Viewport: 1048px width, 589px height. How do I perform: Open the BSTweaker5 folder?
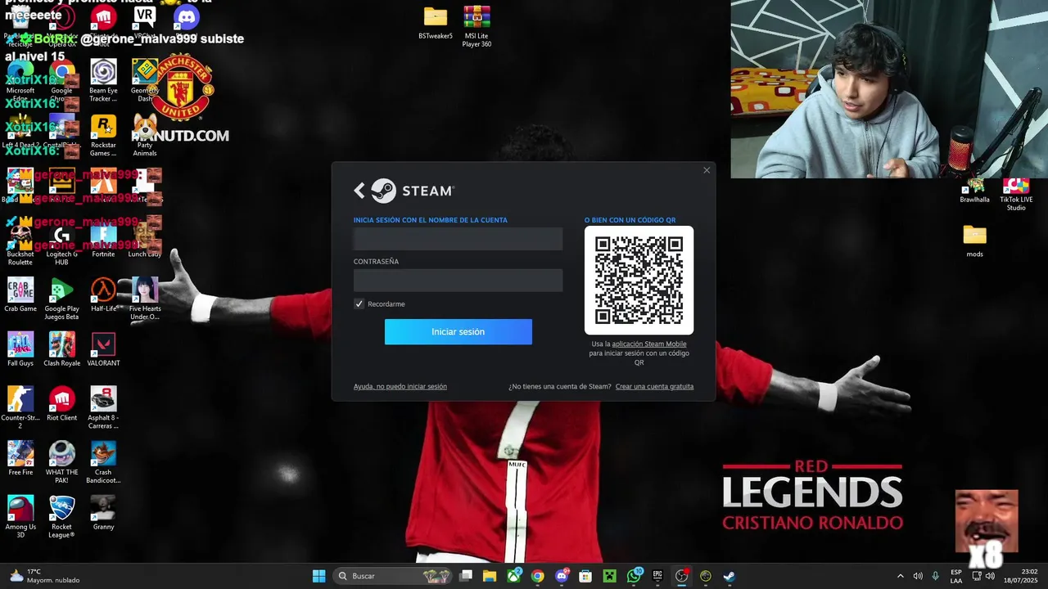436,22
